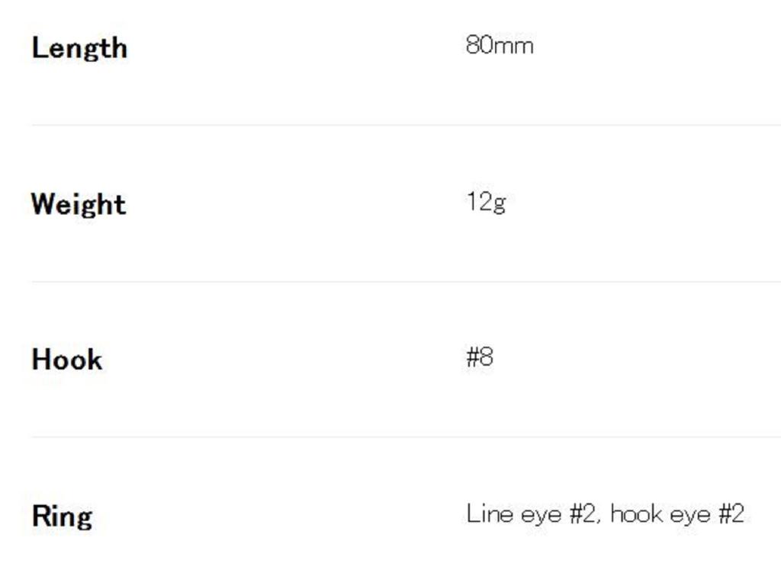Select the 80mm length value

click(x=499, y=46)
